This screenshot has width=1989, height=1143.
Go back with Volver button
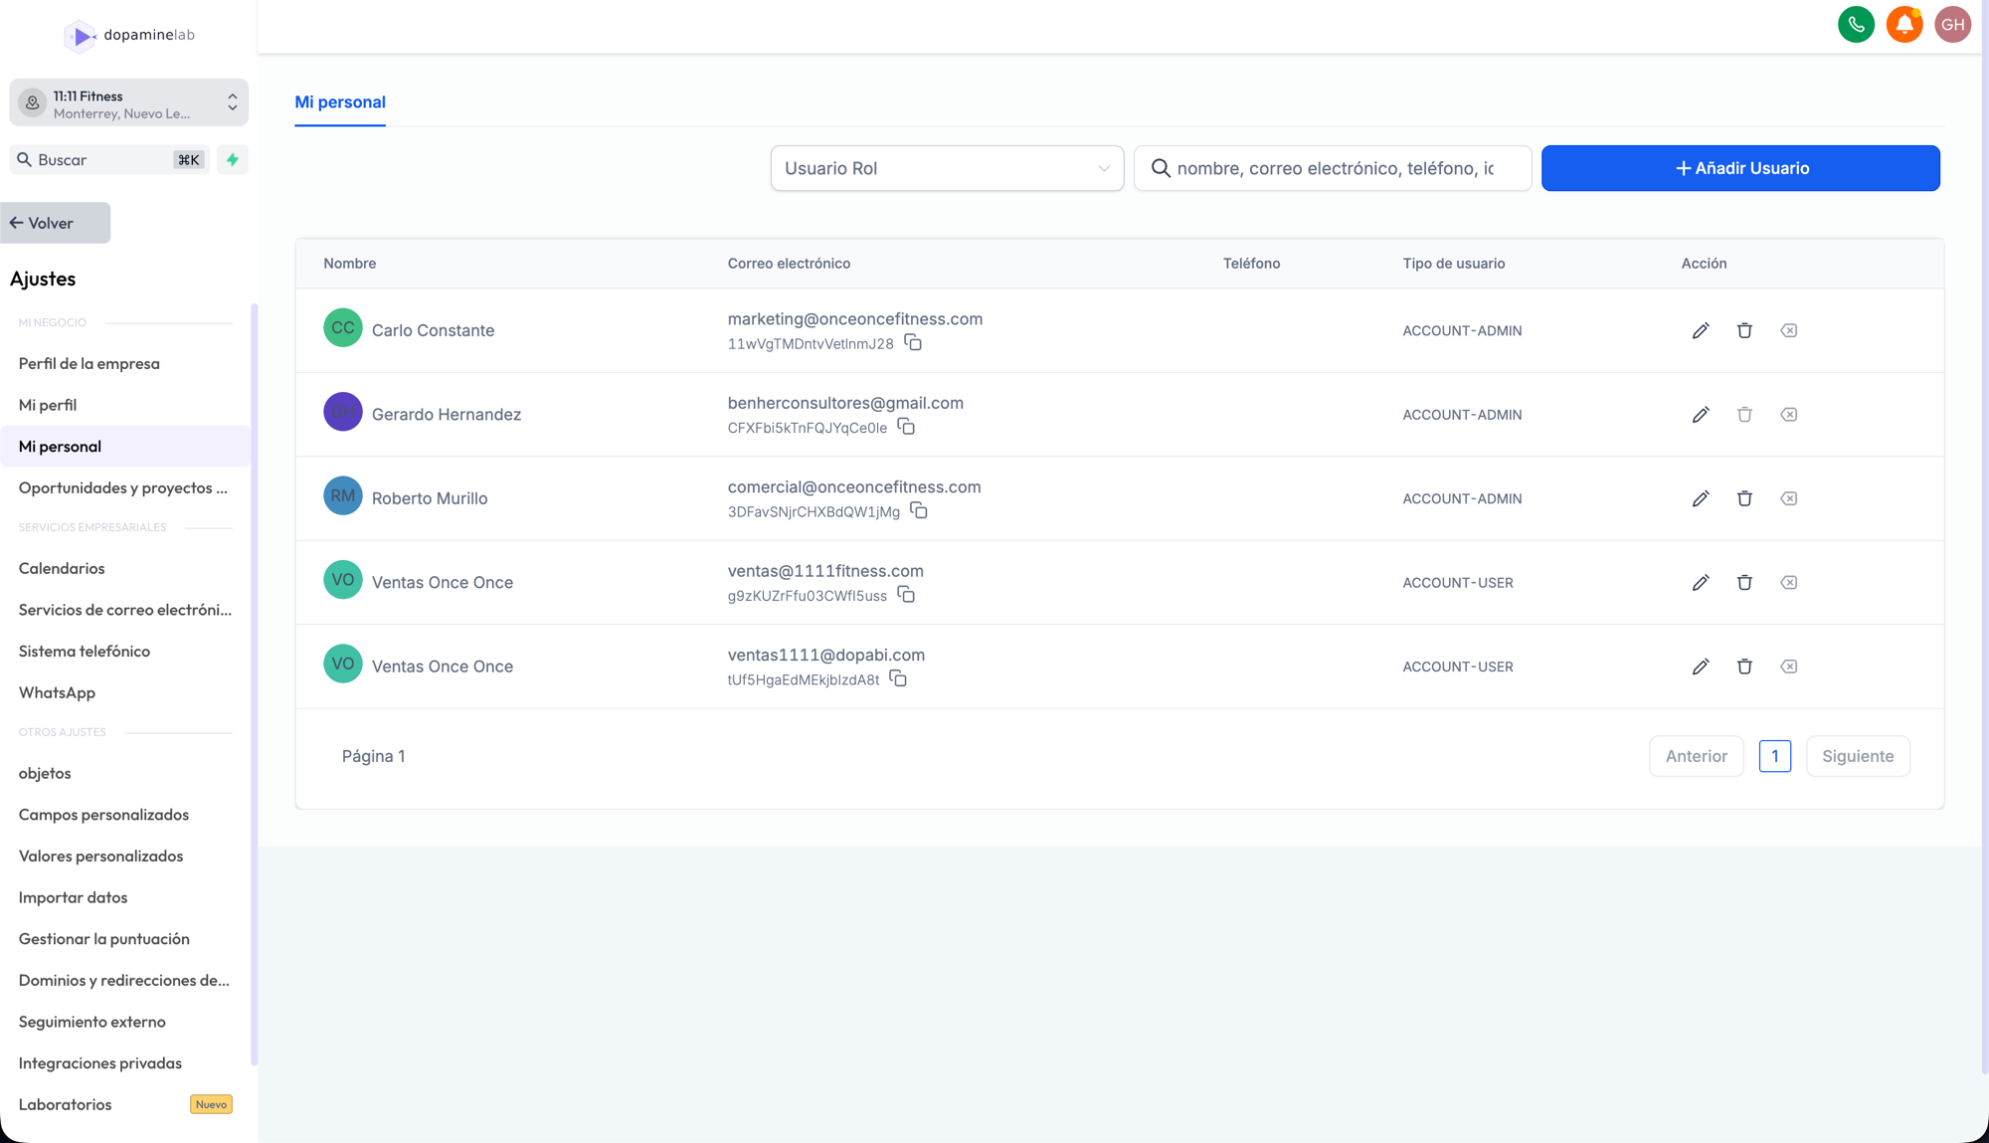pos(56,223)
